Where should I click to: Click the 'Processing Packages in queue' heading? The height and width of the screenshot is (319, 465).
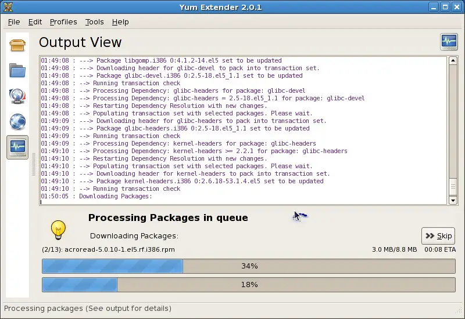coord(168,218)
